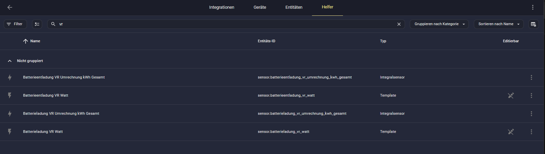The width and height of the screenshot is (545, 154).
Task: Open three-dot menu for Batterieentladung VR Watt
Action: pos(531,96)
